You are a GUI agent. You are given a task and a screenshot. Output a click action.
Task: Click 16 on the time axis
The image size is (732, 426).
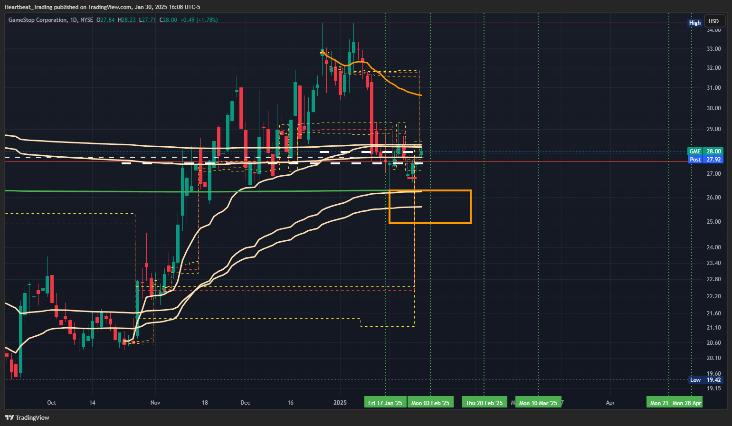(x=291, y=403)
